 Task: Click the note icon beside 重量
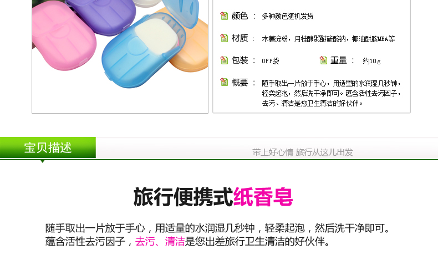coord(323,60)
